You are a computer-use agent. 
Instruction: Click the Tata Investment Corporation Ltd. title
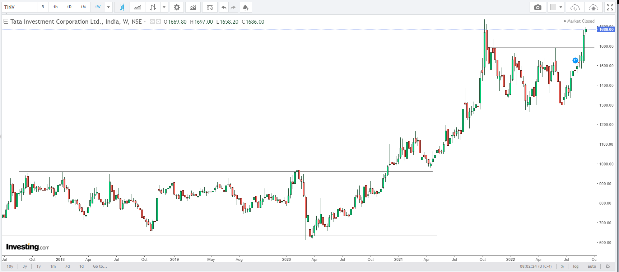(x=76, y=22)
